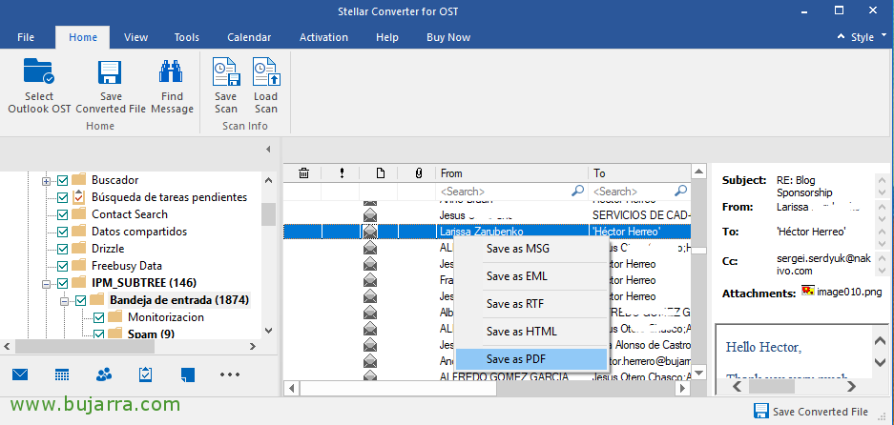This screenshot has width=894, height=425.
Task: Switch to Tasks clipboard icon
Action: coord(145,374)
